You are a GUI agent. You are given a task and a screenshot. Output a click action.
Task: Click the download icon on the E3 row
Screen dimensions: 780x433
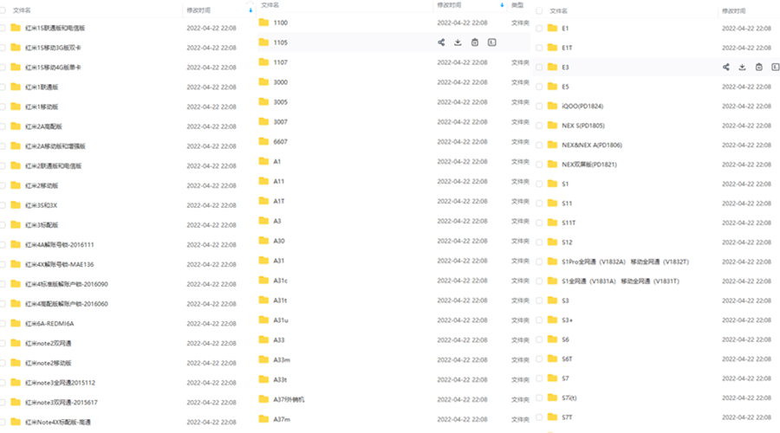pyautogui.click(x=742, y=67)
